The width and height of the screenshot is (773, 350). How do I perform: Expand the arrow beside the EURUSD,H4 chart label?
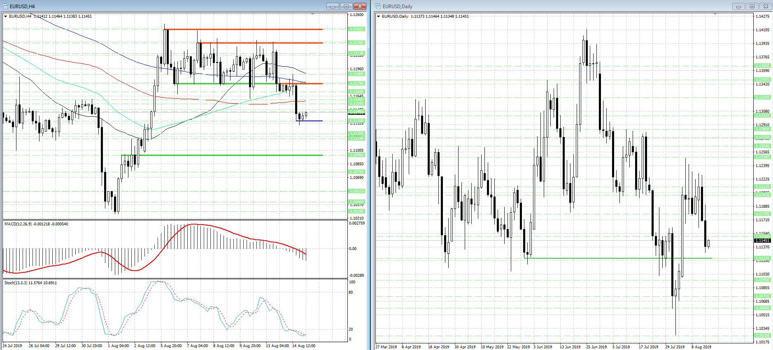coord(5,16)
